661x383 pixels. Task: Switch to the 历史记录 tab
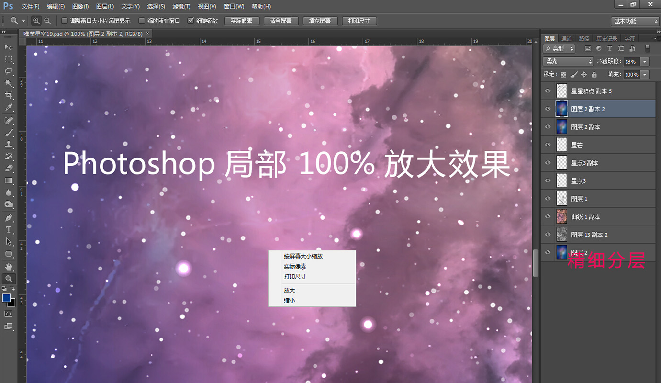click(606, 38)
